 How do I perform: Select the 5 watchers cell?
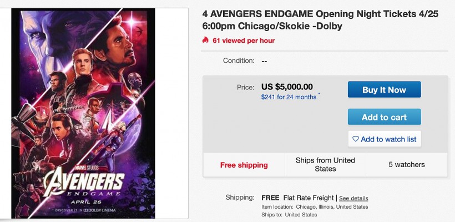click(x=406, y=165)
